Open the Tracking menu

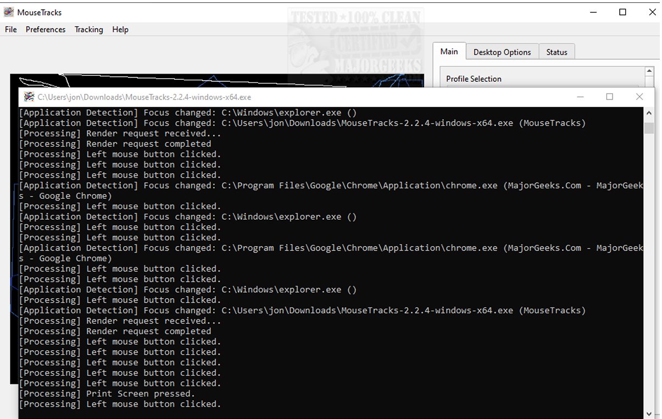coord(88,30)
